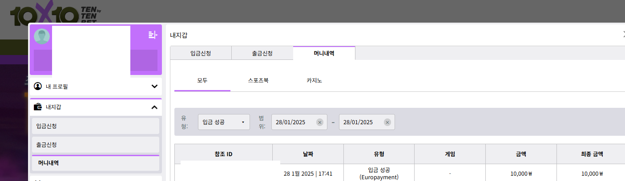
Task: Open 머니내역 in the sidebar menu
Action: tap(95, 163)
